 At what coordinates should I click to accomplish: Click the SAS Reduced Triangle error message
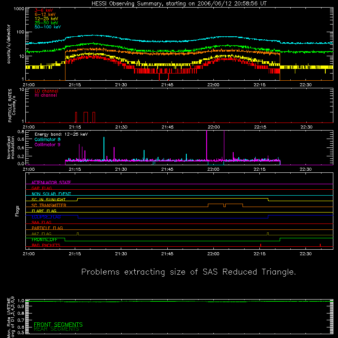[188, 272]
